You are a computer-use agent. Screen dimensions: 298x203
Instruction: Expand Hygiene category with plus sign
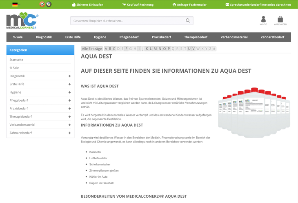[x=69, y=92]
